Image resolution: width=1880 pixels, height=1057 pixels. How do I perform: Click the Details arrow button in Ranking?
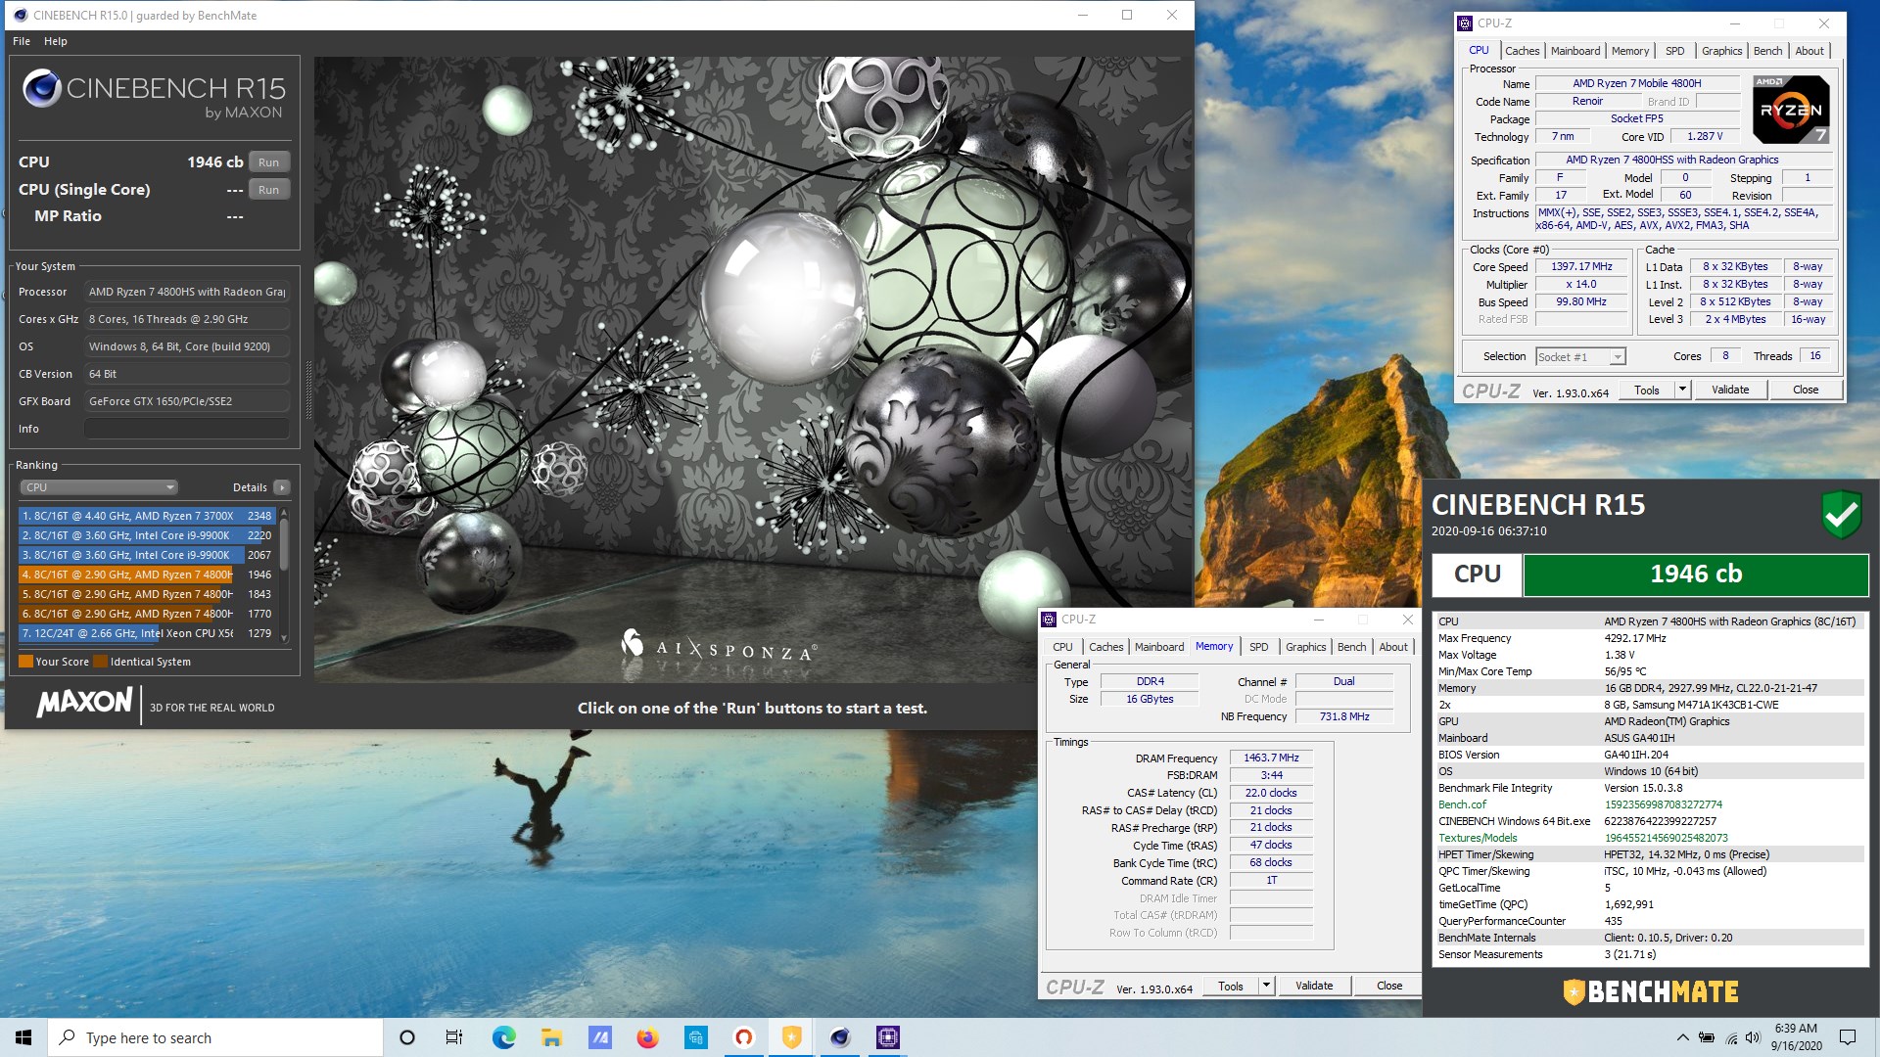point(282,487)
